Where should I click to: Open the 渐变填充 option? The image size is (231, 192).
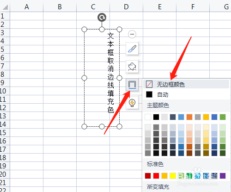(x=158, y=187)
